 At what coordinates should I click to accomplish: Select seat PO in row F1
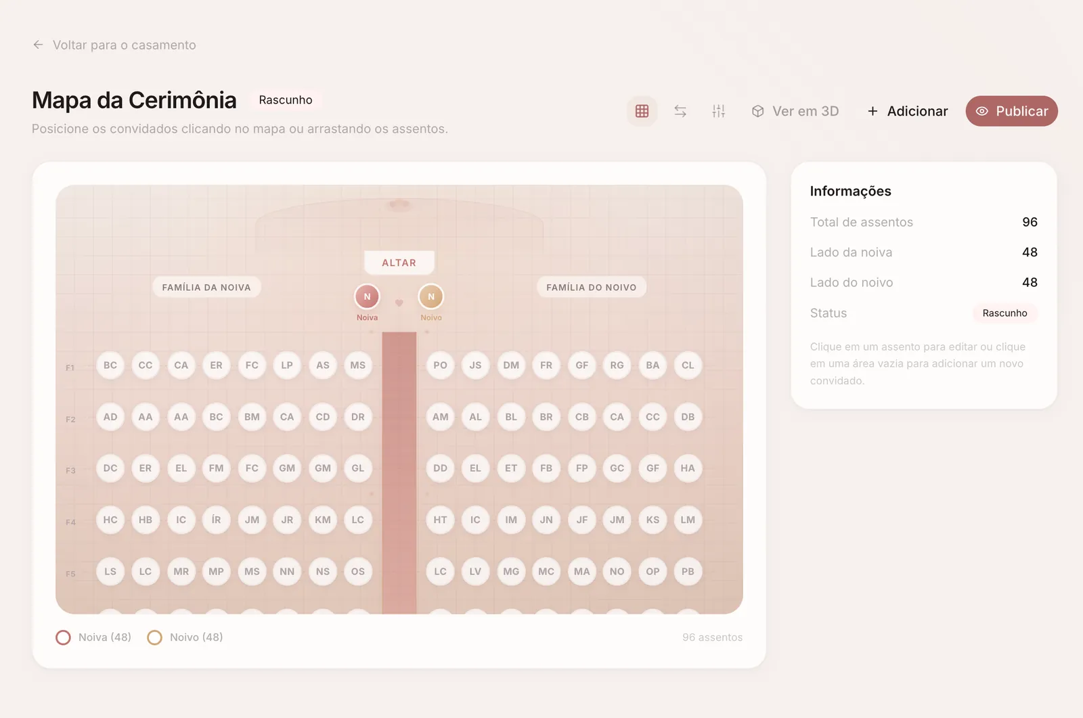(441, 365)
